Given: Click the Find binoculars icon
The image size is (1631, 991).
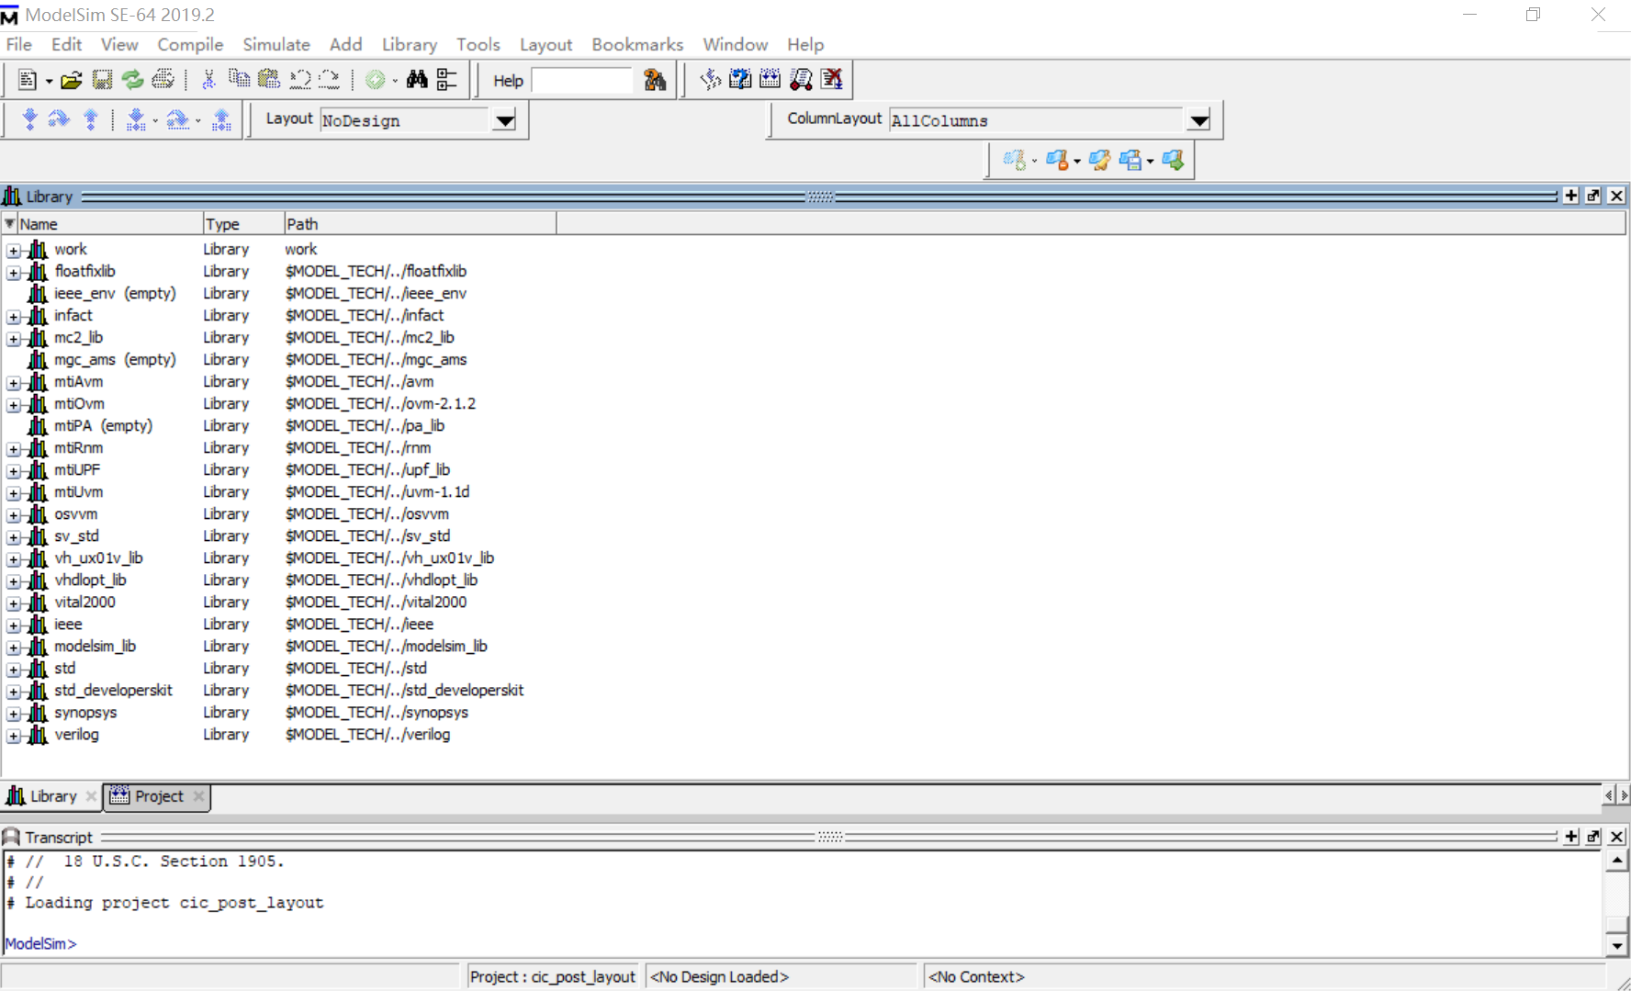Looking at the screenshot, I should (x=417, y=80).
